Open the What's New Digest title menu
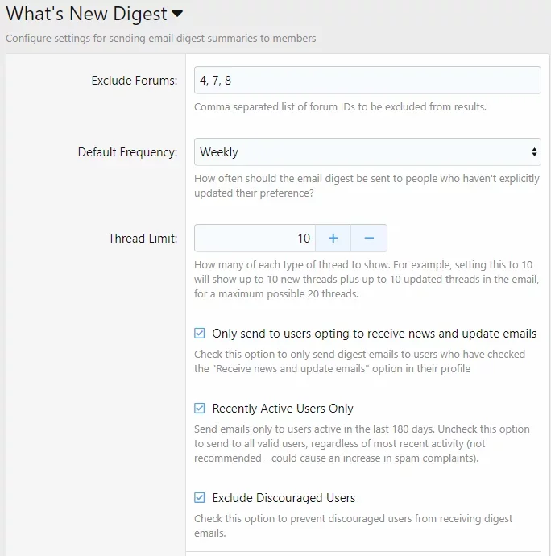This screenshot has width=551, height=556. [x=87, y=14]
